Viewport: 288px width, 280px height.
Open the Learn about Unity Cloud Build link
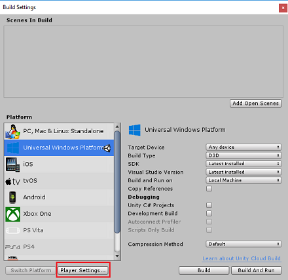point(242,258)
